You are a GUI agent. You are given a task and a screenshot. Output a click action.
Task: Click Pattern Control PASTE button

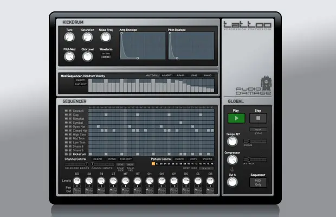click(x=208, y=159)
